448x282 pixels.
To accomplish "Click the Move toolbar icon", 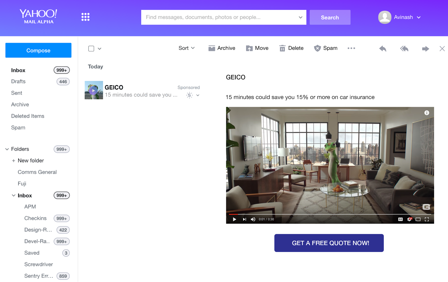I will pos(249,48).
